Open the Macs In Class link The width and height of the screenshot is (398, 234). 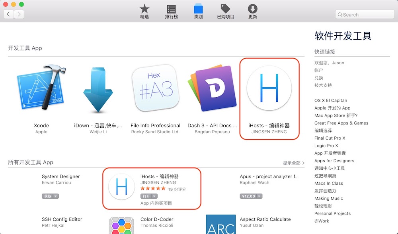(x=328, y=183)
